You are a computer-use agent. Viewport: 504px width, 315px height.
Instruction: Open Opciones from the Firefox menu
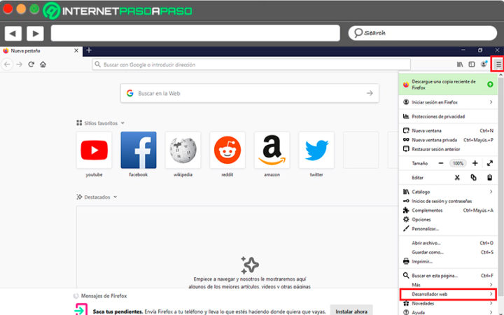coord(421,219)
